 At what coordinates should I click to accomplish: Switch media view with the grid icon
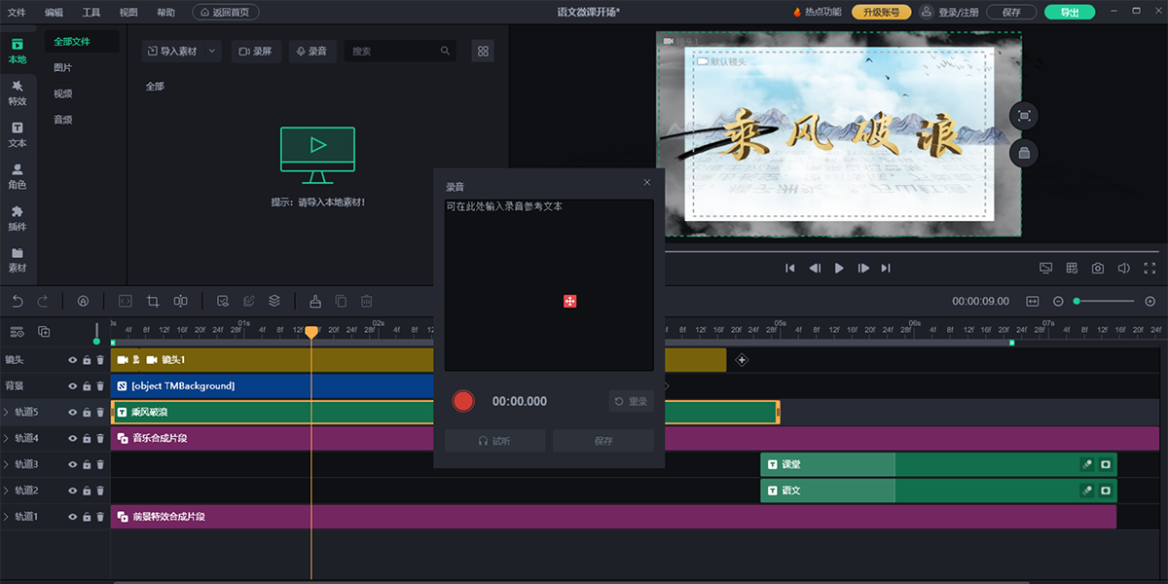click(x=482, y=51)
